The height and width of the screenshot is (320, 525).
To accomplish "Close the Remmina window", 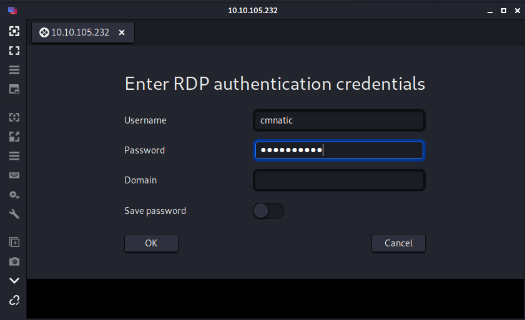I will [518, 11].
